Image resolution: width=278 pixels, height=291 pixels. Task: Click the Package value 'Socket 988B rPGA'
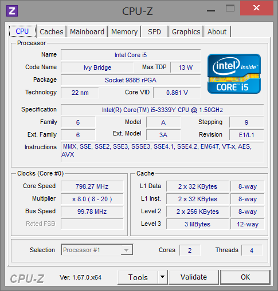131,80
